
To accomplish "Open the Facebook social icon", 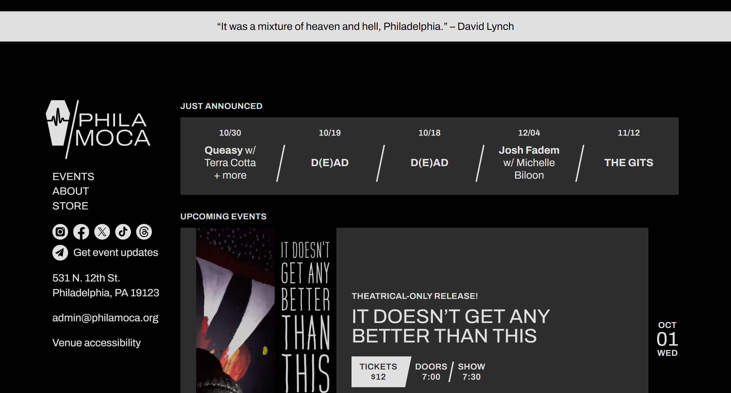I will tap(81, 232).
